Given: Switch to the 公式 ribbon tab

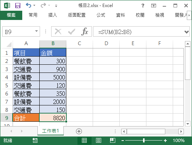Looking at the screenshot, I should [101, 15].
